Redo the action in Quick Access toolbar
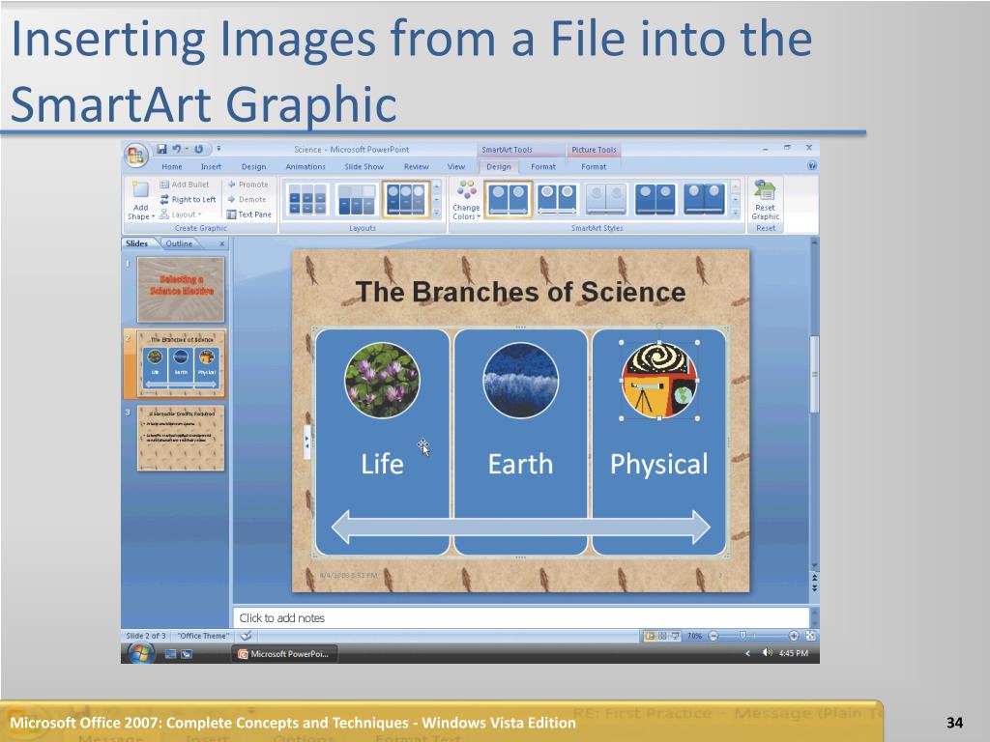 tap(198, 149)
